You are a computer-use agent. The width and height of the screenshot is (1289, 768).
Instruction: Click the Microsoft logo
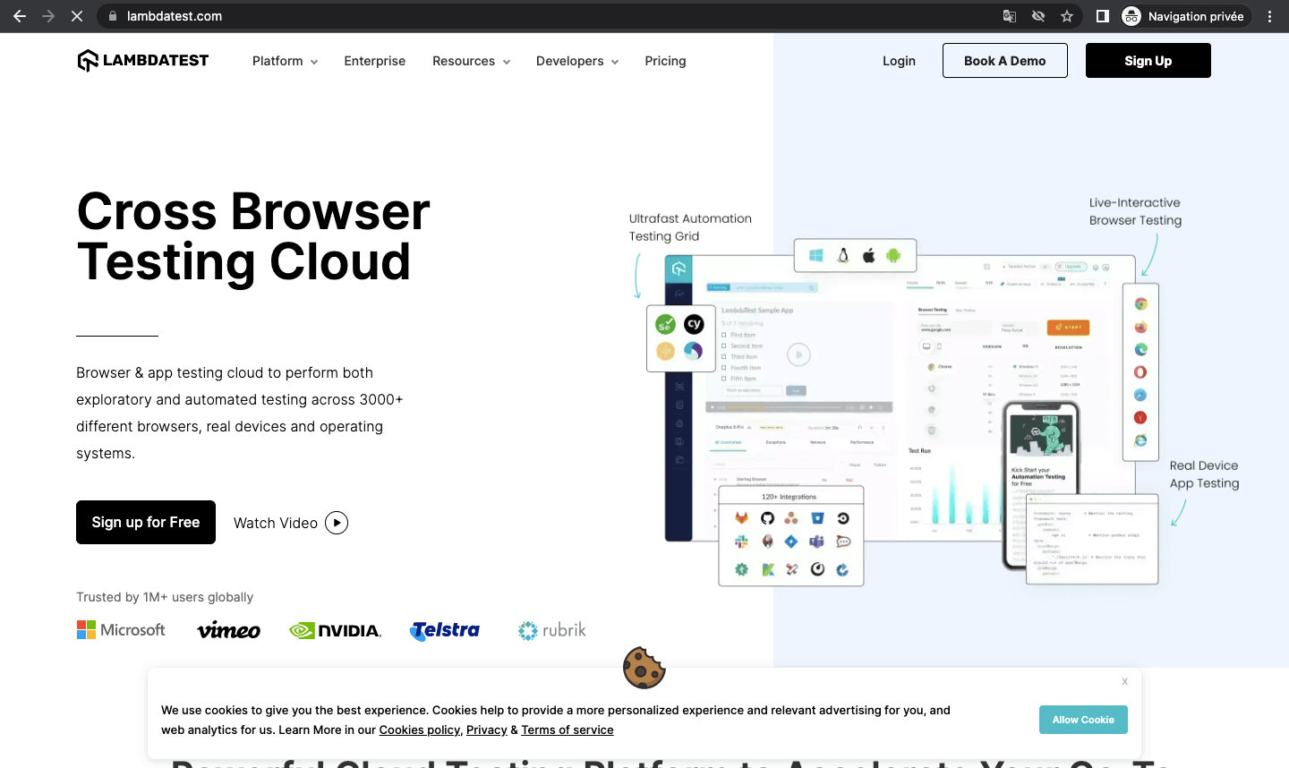(x=121, y=630)
